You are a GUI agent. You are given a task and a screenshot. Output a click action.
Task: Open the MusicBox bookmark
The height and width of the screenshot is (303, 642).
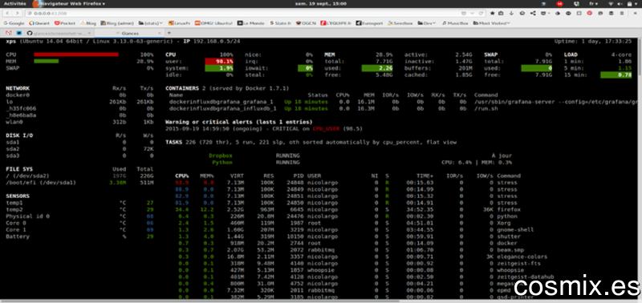[x=456, y=23]
